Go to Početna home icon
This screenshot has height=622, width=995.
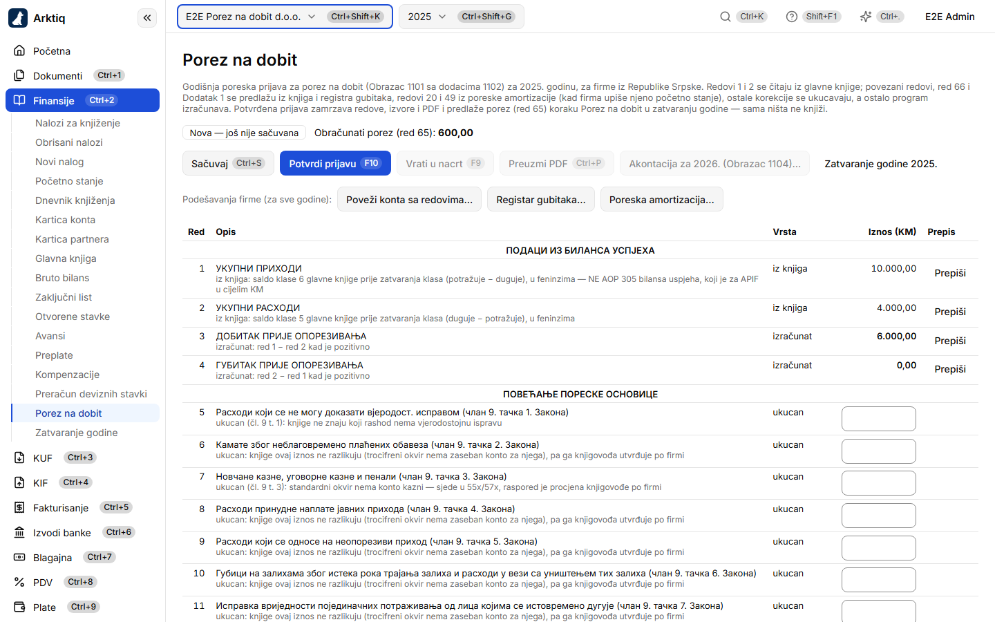click(19, 51)
